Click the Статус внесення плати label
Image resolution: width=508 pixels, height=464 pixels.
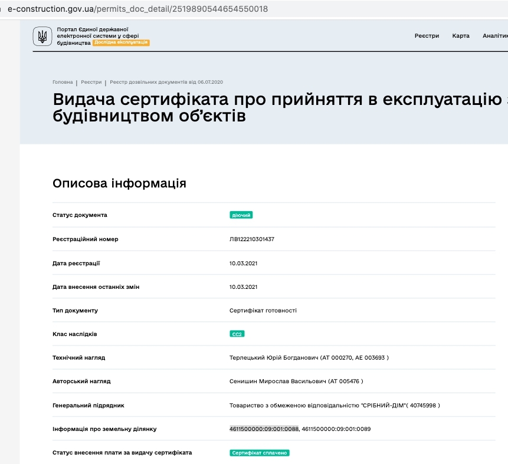click(122, 453)
